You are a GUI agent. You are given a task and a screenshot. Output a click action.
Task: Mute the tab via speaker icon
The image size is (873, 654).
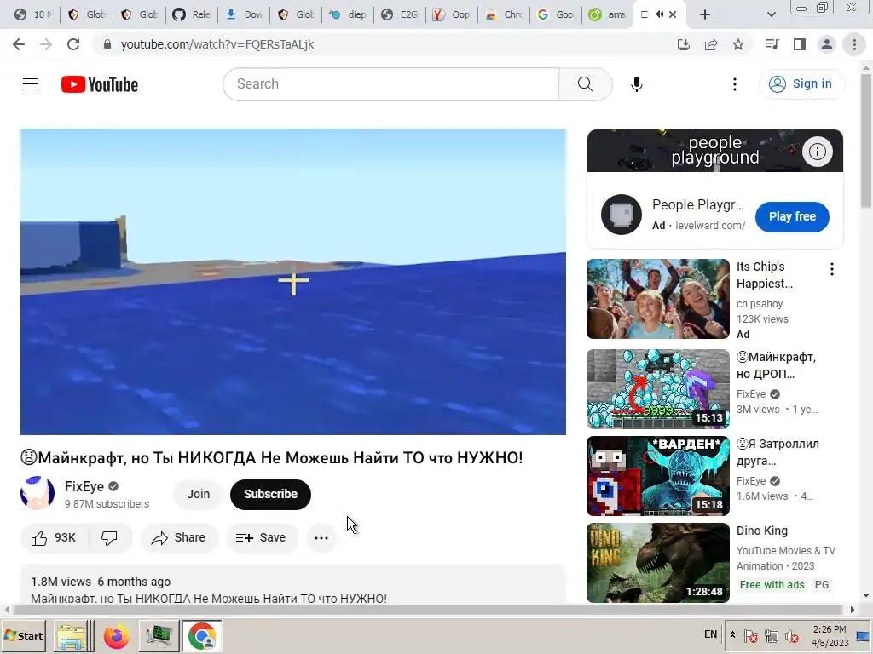[x=659, y=14]
